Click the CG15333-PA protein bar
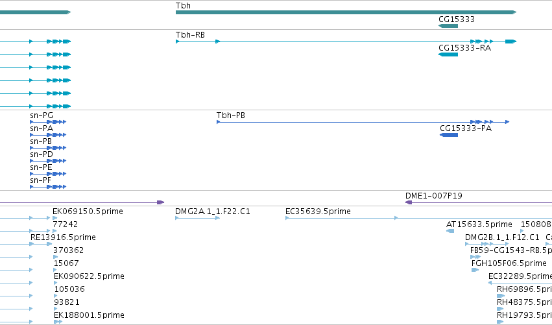Screen dimensions: 552x325 point(449,135)
